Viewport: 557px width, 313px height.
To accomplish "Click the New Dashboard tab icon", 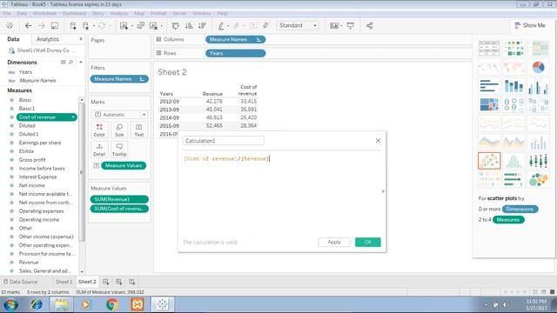I will click(119, 282).
